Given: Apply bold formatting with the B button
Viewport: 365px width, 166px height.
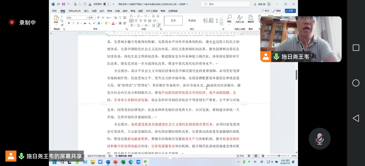Looking at the screenshot, I should (69, 23).
